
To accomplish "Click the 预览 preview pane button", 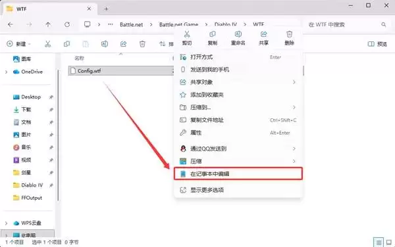I will (377, 44).
